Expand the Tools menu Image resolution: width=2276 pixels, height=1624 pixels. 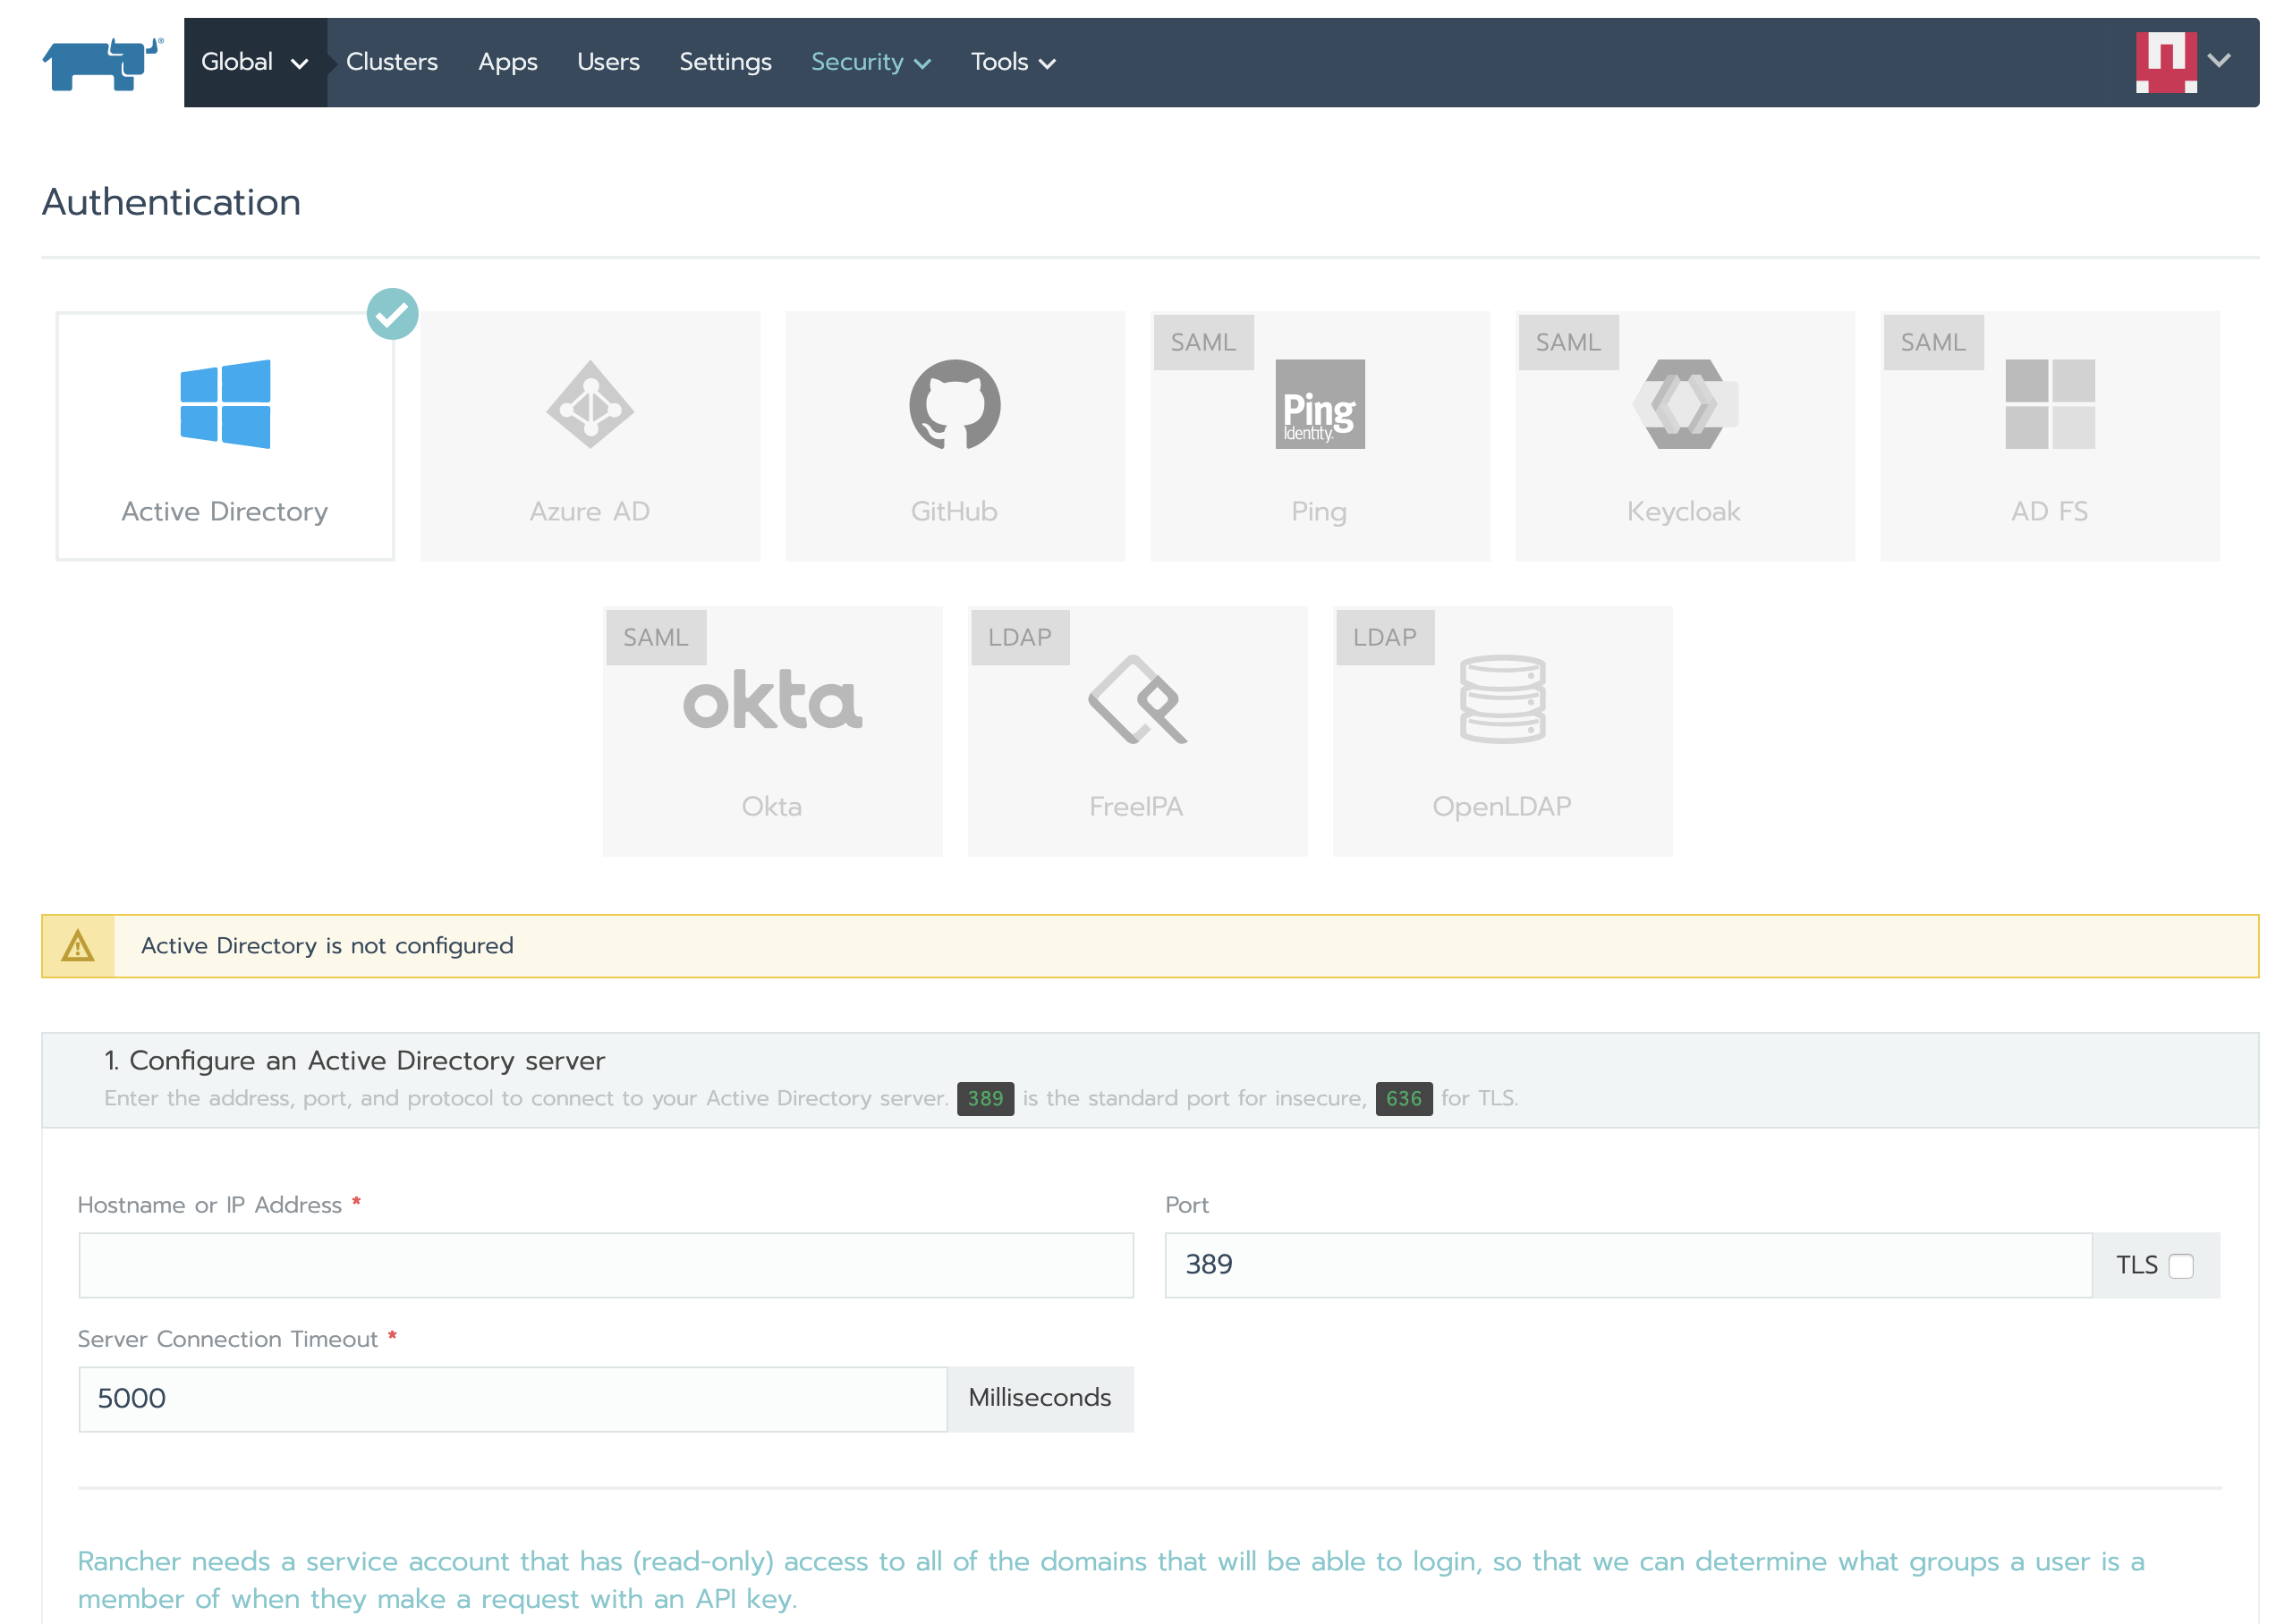coord(1012,62)
